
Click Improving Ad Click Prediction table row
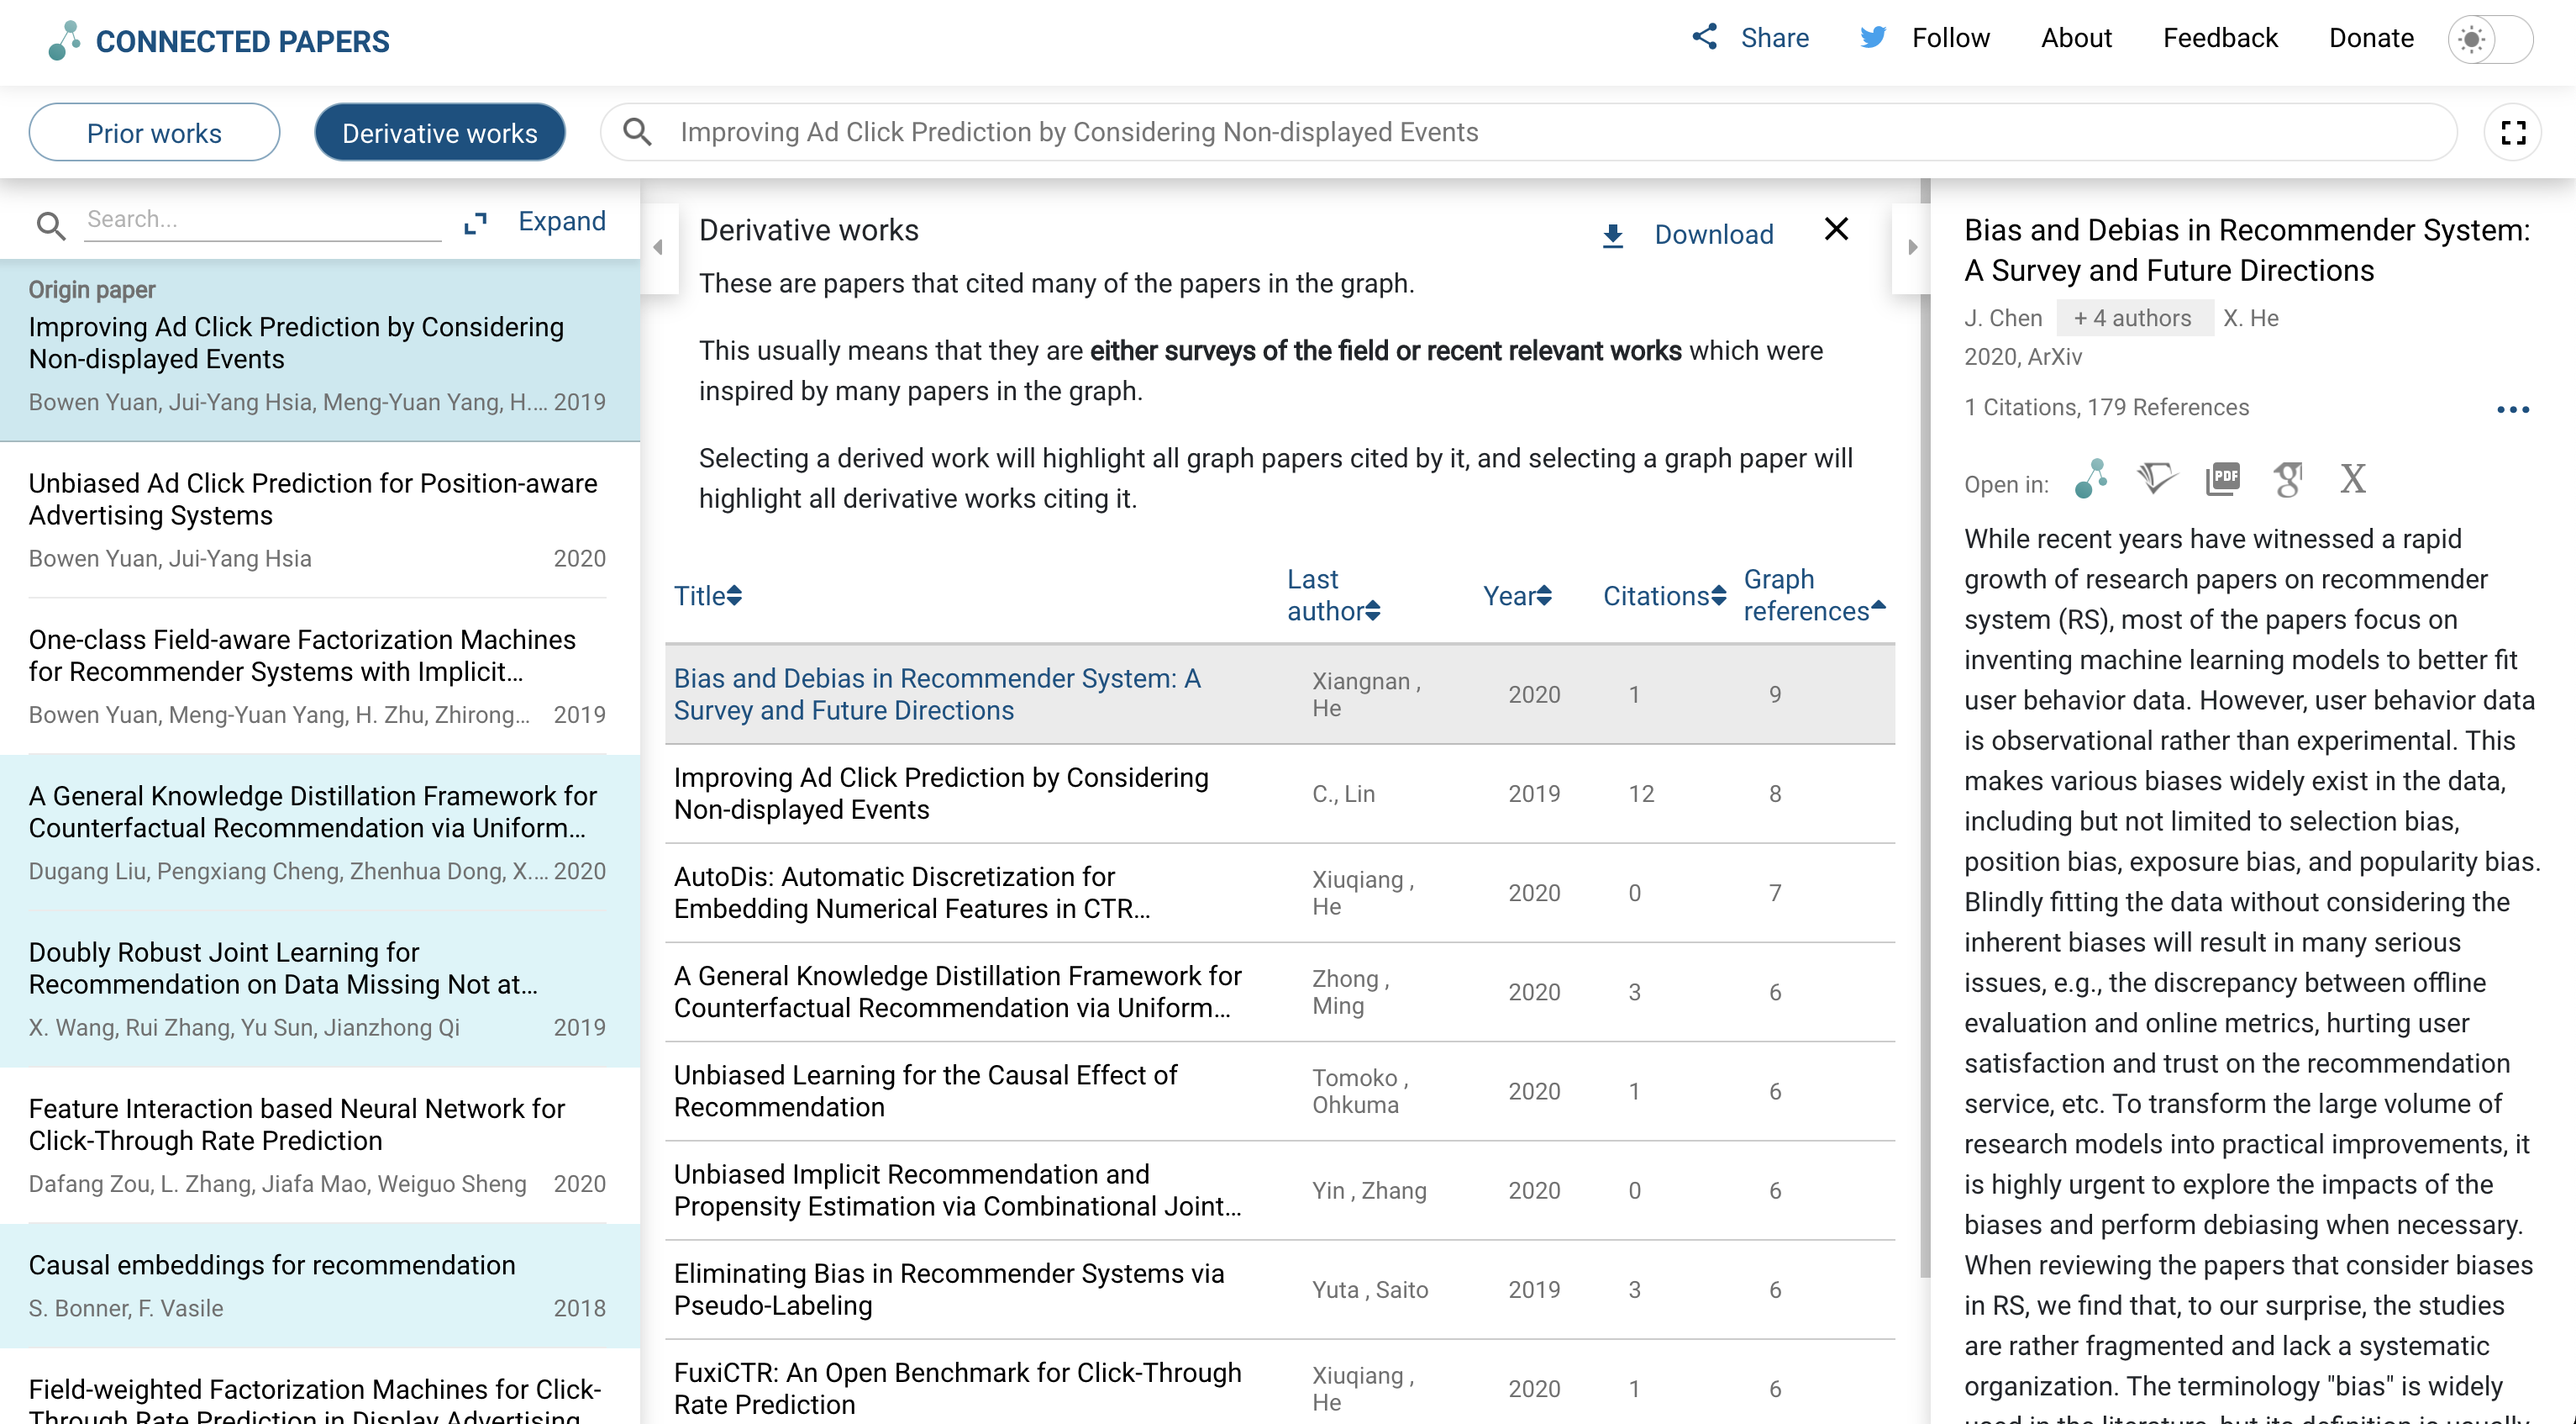(1279, 794)
